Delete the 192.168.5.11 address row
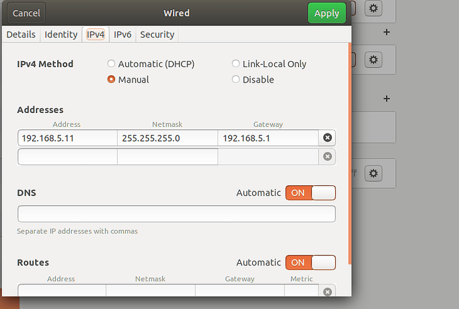The image size is (459, 309). [327, 138]
